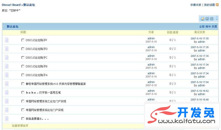This screenshot has height=130, width=221.
Task: Click reply count 0 / 2 cell
Action: tap(172, 49)
